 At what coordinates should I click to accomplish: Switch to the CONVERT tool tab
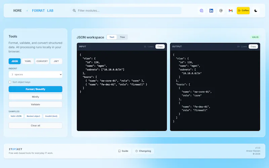[42, 61]
